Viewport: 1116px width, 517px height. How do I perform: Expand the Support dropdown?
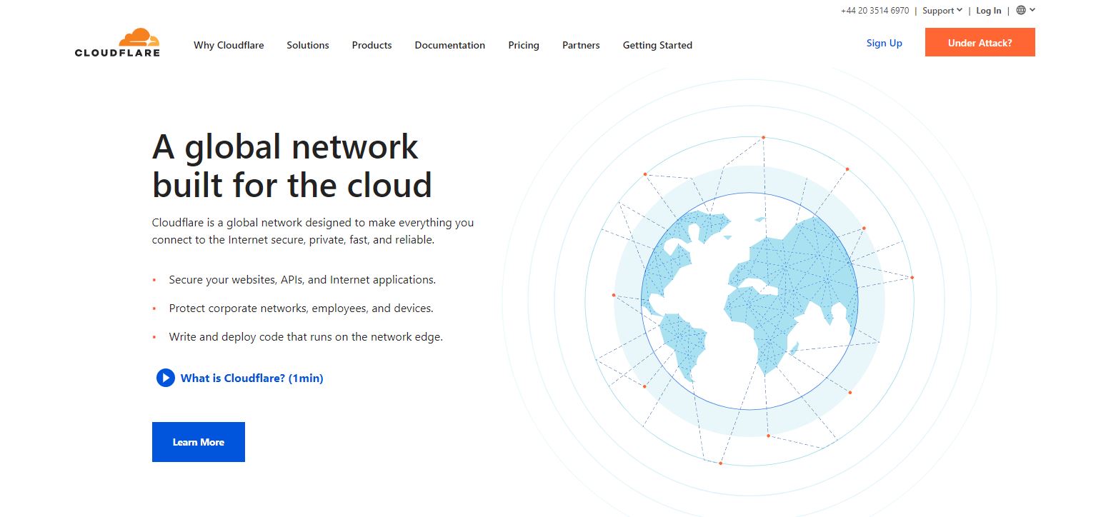[942, 11]
